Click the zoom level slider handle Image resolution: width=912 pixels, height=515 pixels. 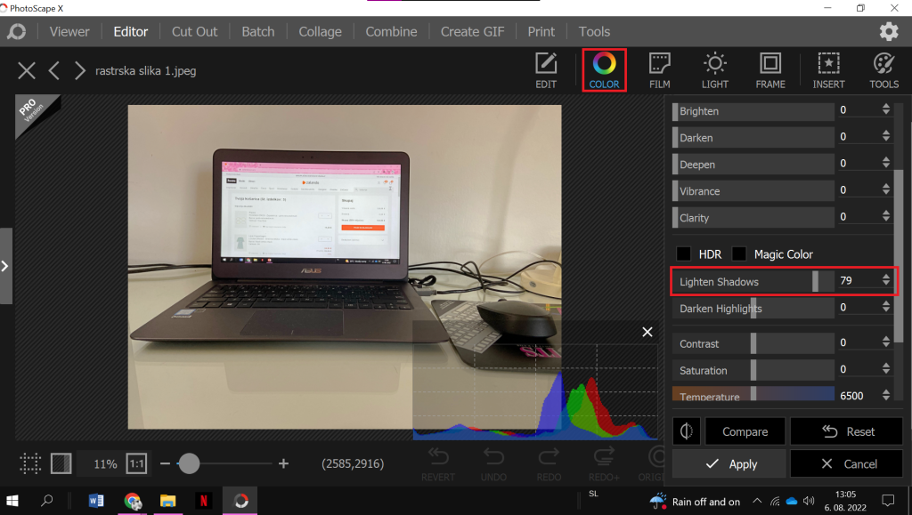pyautogui.click(x=189, y=463)
